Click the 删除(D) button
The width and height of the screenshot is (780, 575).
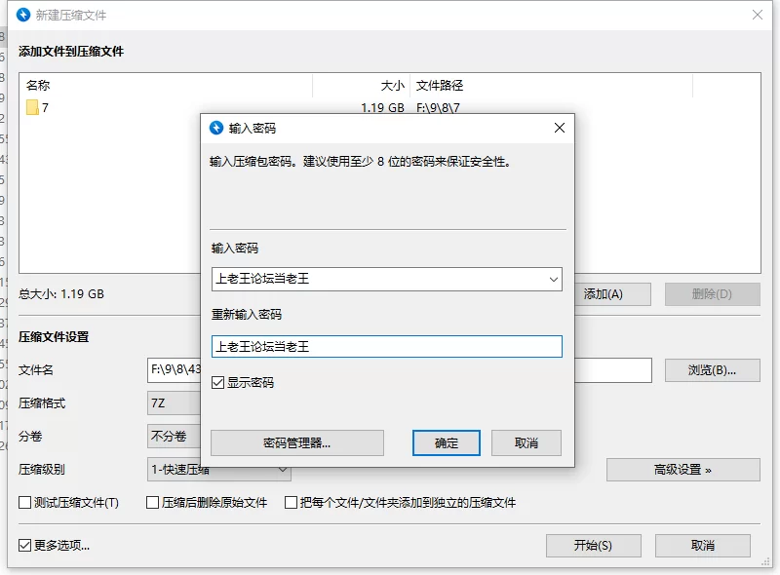tap(713, 294)
